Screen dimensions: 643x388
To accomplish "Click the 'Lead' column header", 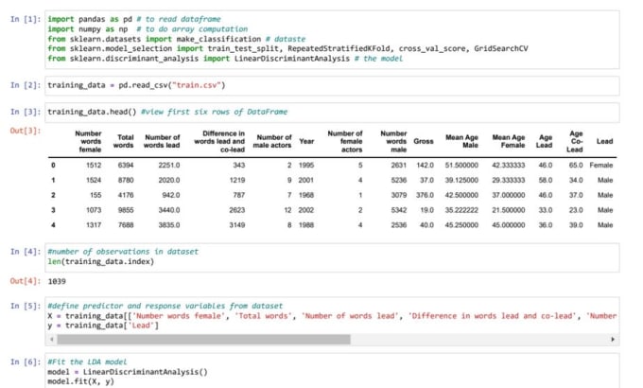I will [605, 141].
